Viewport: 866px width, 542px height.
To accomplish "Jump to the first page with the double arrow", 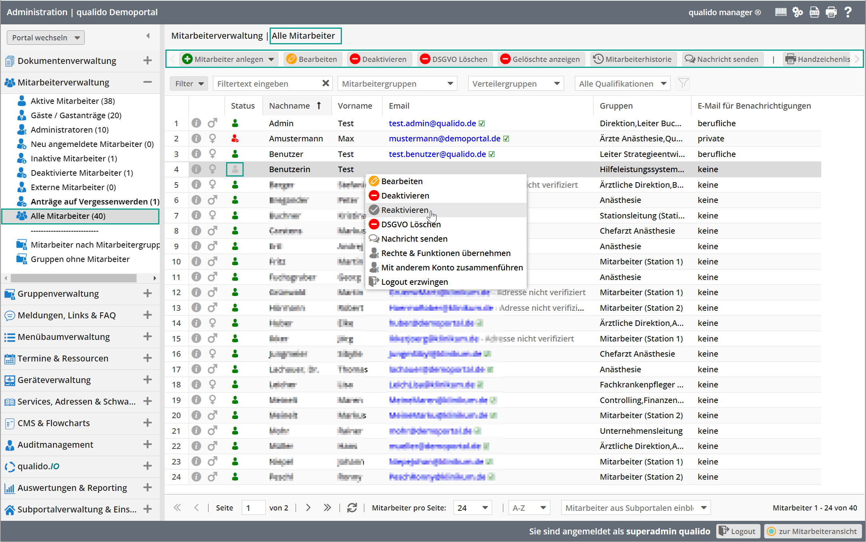I will click(177, 508).
